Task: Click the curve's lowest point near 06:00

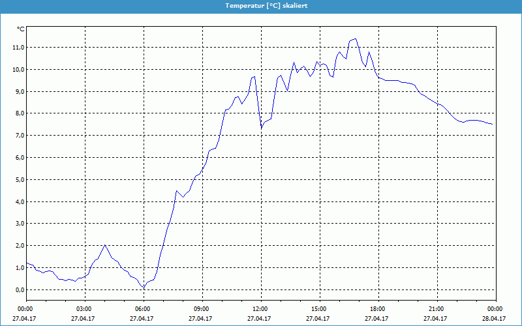Action: [x=144, y=288]
